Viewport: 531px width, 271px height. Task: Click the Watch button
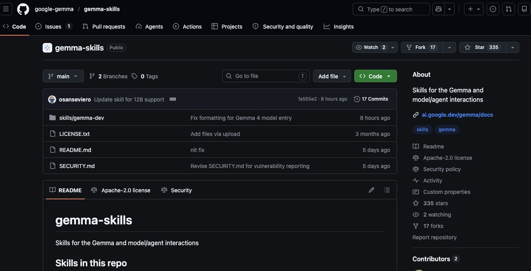(371, 47)
